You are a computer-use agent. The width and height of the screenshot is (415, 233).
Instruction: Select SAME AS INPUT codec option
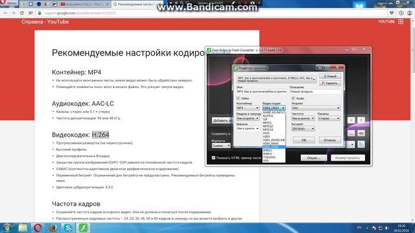(x=274, y=113)
